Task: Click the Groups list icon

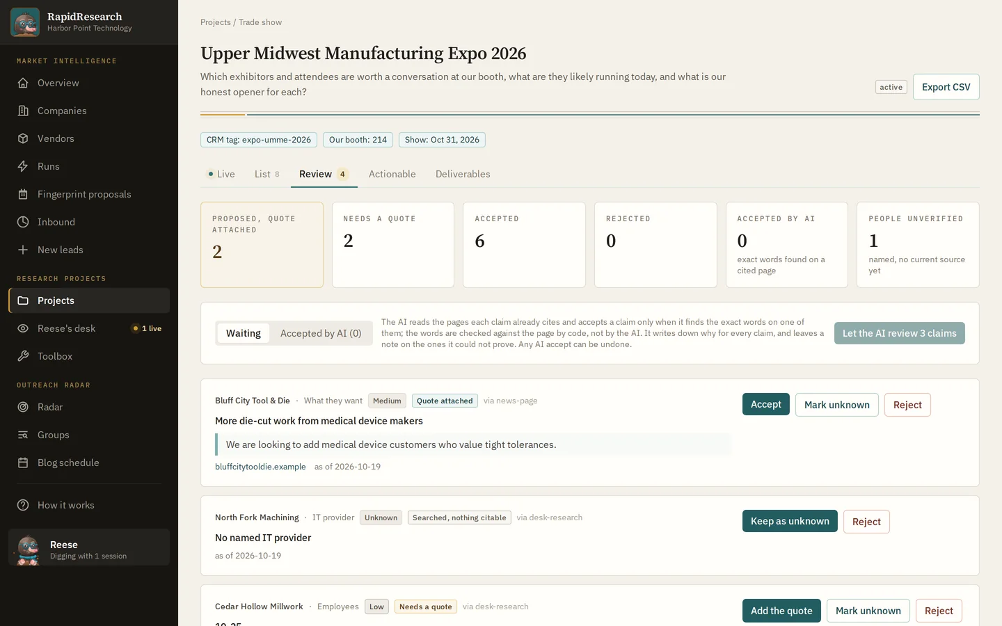Action: pos(23,435)
